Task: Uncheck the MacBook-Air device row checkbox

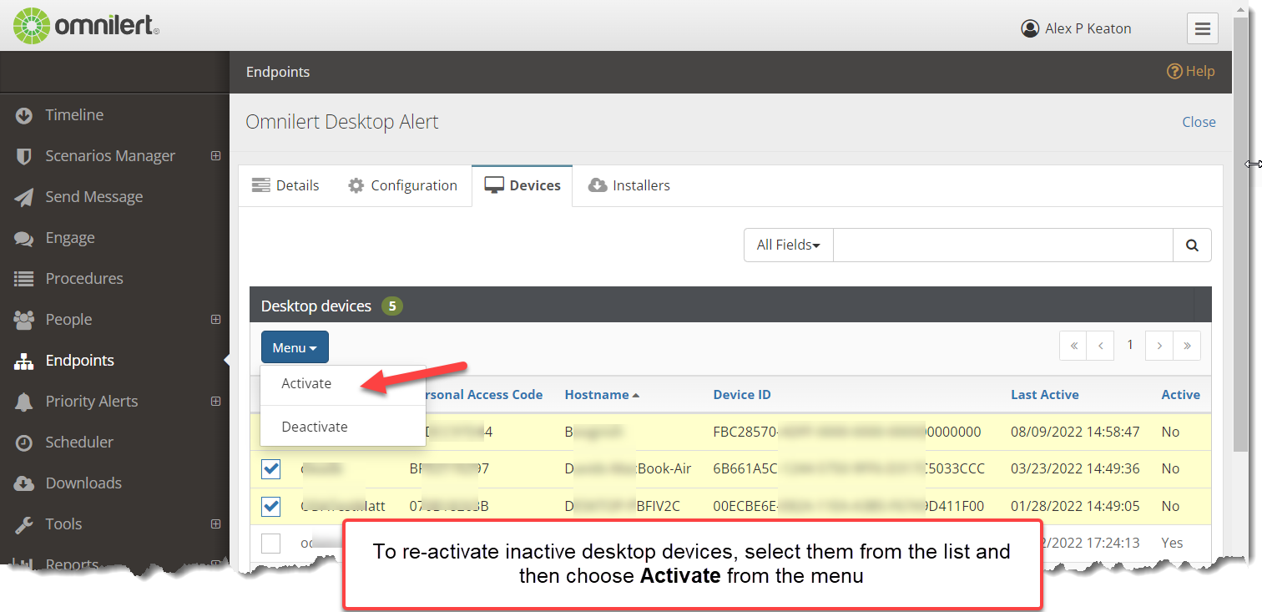Action: 271,468
